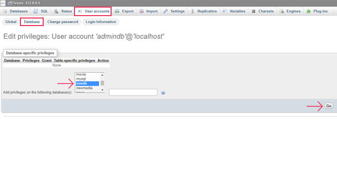Click the 'Database' column header

click(12, 61)
